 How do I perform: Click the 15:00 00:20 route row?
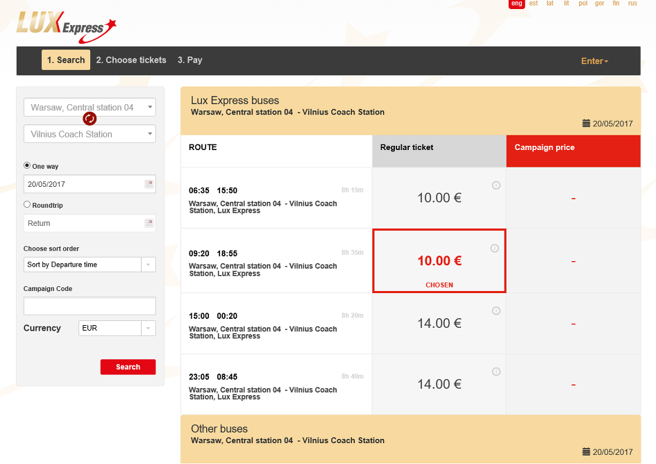pos(276,323)
